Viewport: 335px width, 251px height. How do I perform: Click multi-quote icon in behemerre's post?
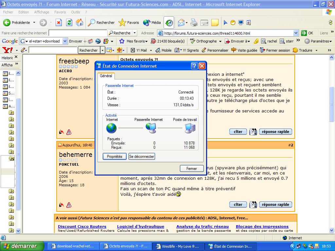pos(253,205)
